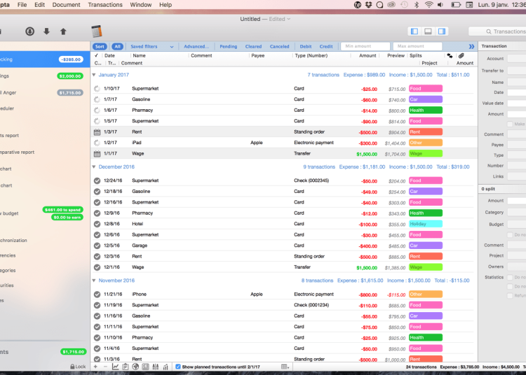Open the Document menu
Image resolution: width=526 pixels, height=375 pixels.
pyautogui.click(x=66, y=5)
